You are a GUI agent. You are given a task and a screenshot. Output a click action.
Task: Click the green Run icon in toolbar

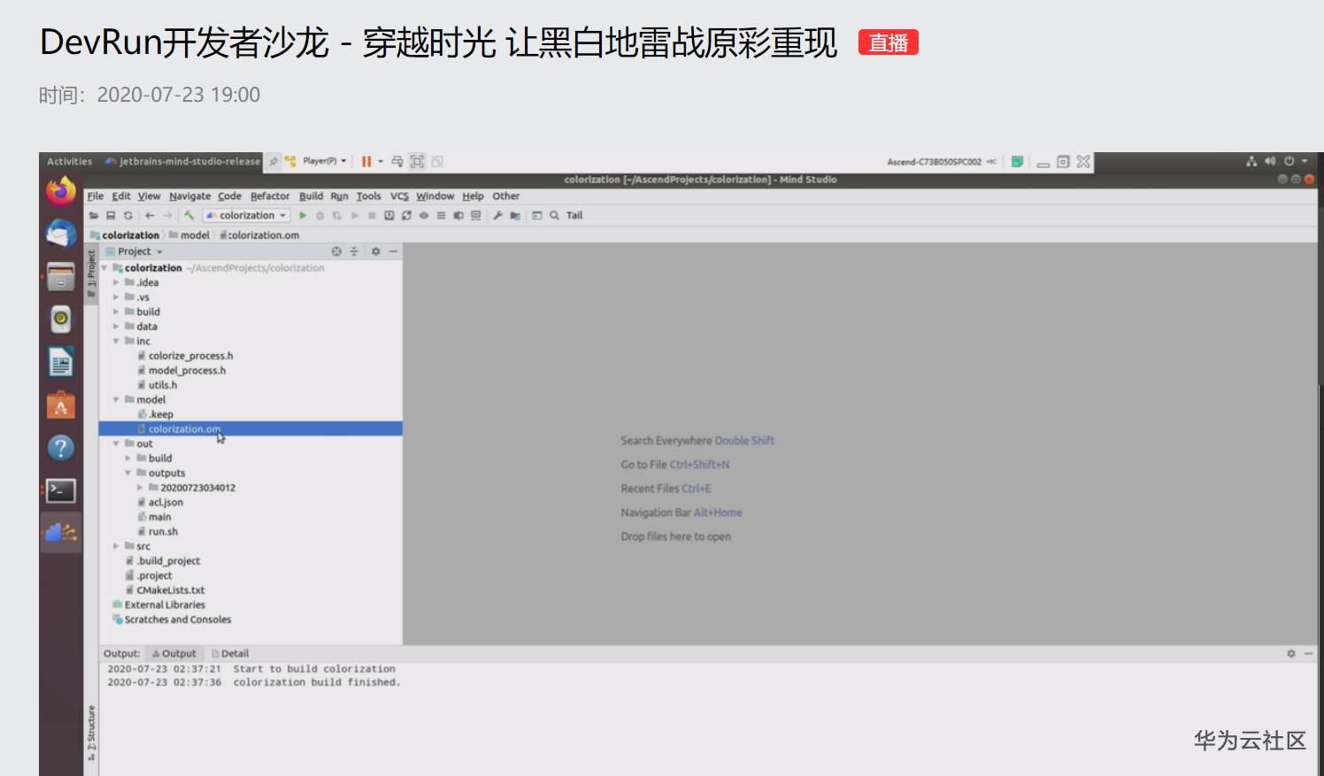point(303,215)
